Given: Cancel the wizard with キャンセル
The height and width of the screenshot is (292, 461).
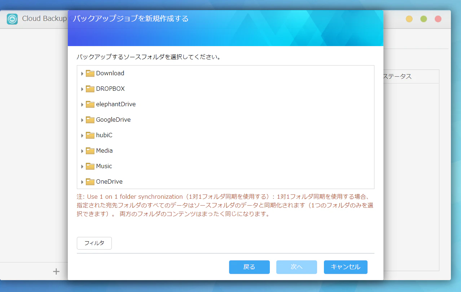Looking at the screenshot, I should coord(346,267).
